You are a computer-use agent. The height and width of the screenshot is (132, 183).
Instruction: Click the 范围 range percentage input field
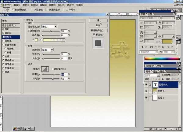64,74
